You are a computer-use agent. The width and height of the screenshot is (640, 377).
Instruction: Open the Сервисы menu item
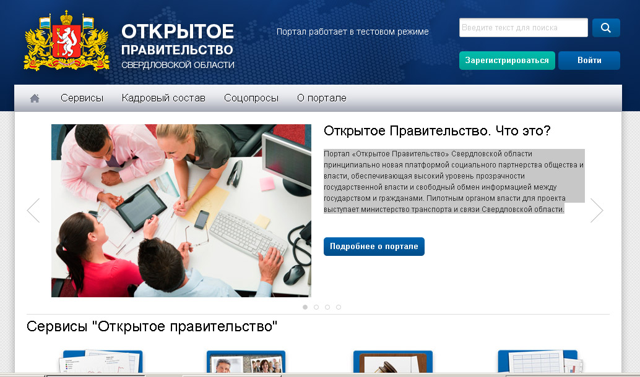82,98
